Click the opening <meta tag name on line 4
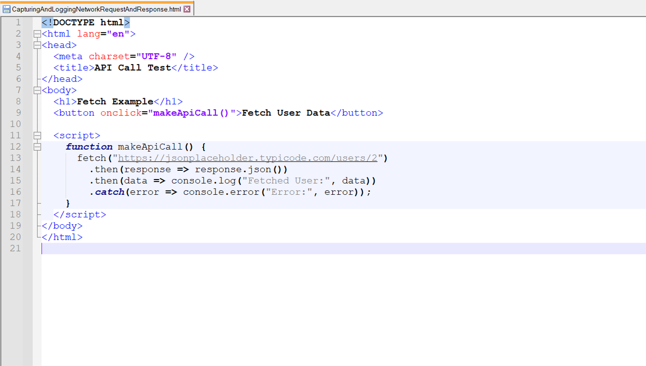 (68, 56)
